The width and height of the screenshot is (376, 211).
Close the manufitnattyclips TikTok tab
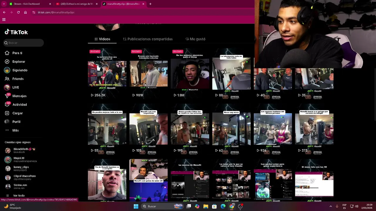pos(143,4)
